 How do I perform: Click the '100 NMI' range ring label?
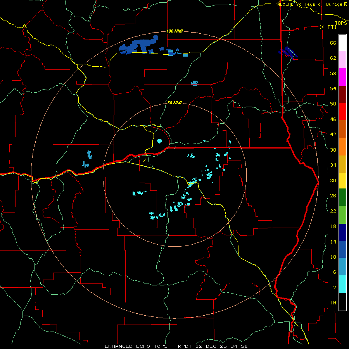174,31
